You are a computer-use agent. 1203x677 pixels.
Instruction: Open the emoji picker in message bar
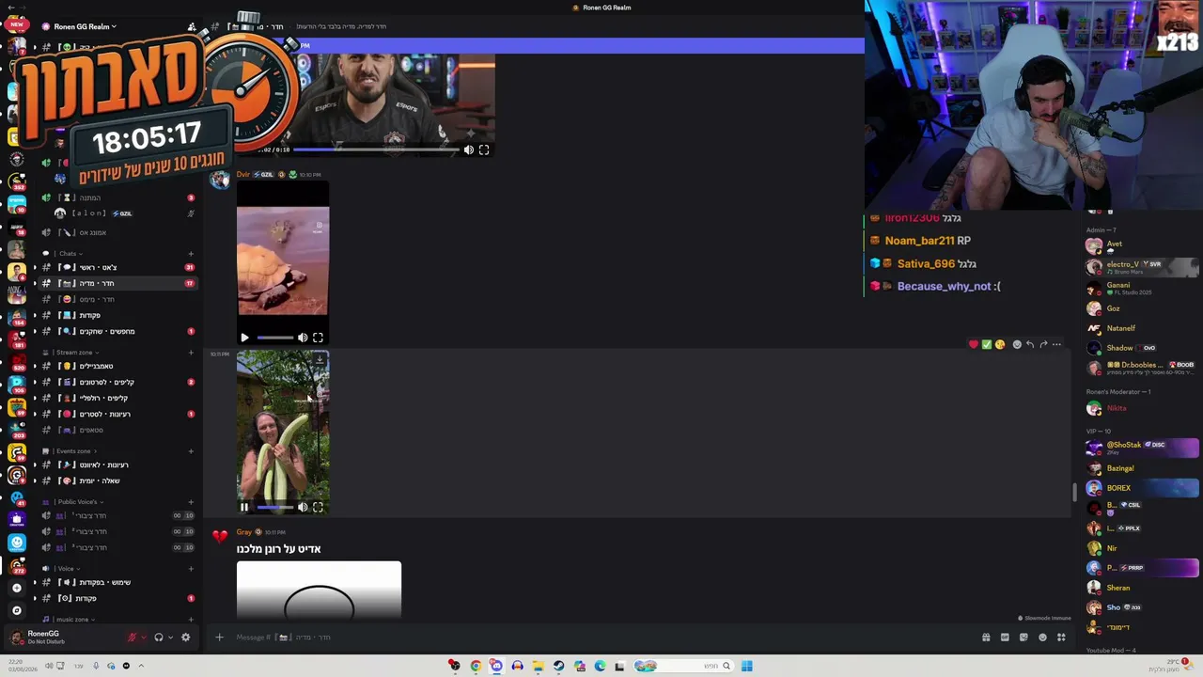(x=1042, y=638)
